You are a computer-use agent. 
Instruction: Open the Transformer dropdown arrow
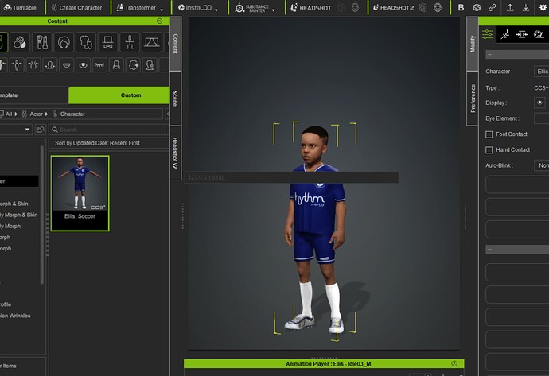coord(162,10)
